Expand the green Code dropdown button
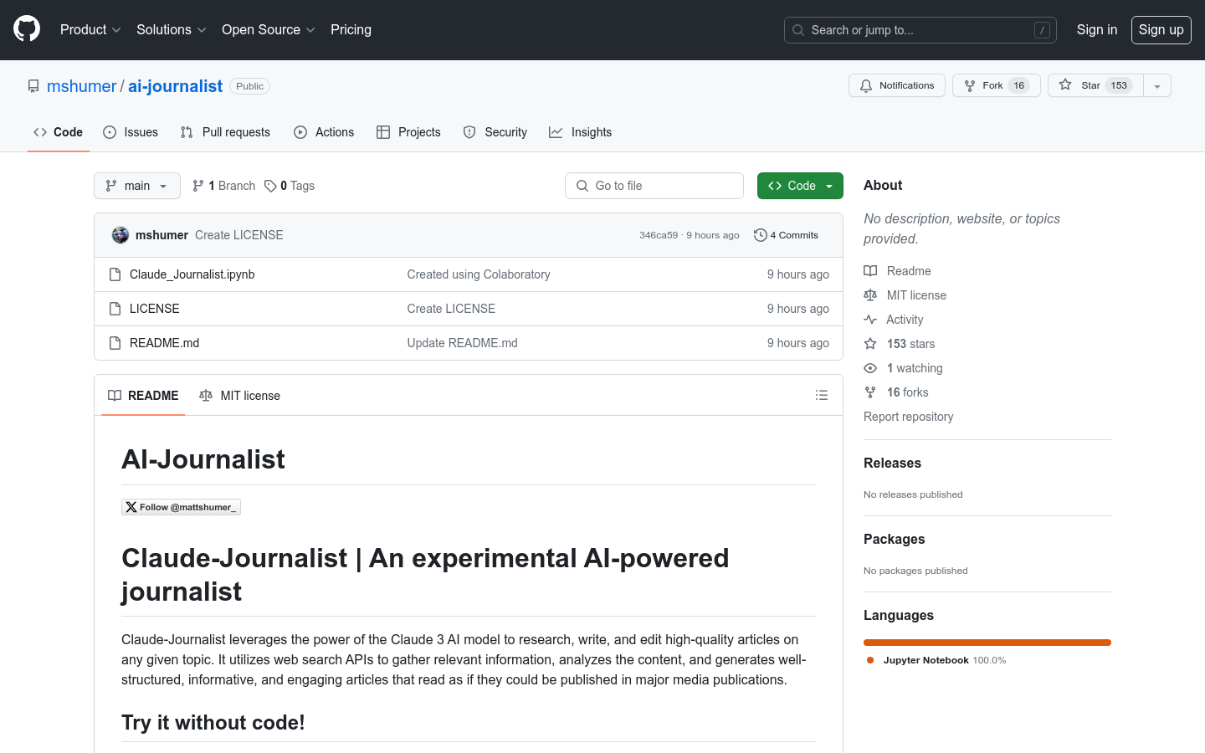The width and height of the screenshot is (1205, 753). tap(800, 186)
